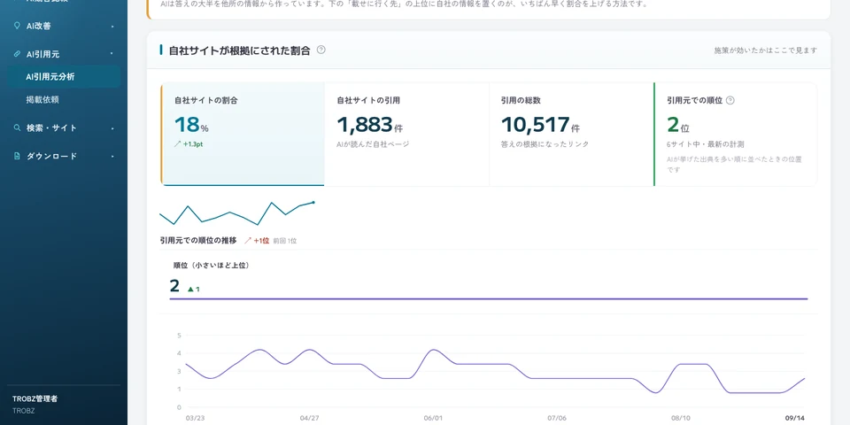Click the 検索・サイト magnifier icon
Screen dimensions: 850x425
click(x=16, y=127)
